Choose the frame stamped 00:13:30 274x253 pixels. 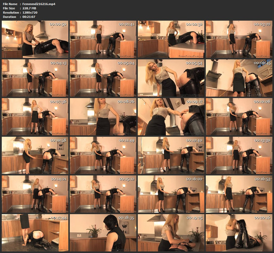pyautogui.click(x=239, y=155)
